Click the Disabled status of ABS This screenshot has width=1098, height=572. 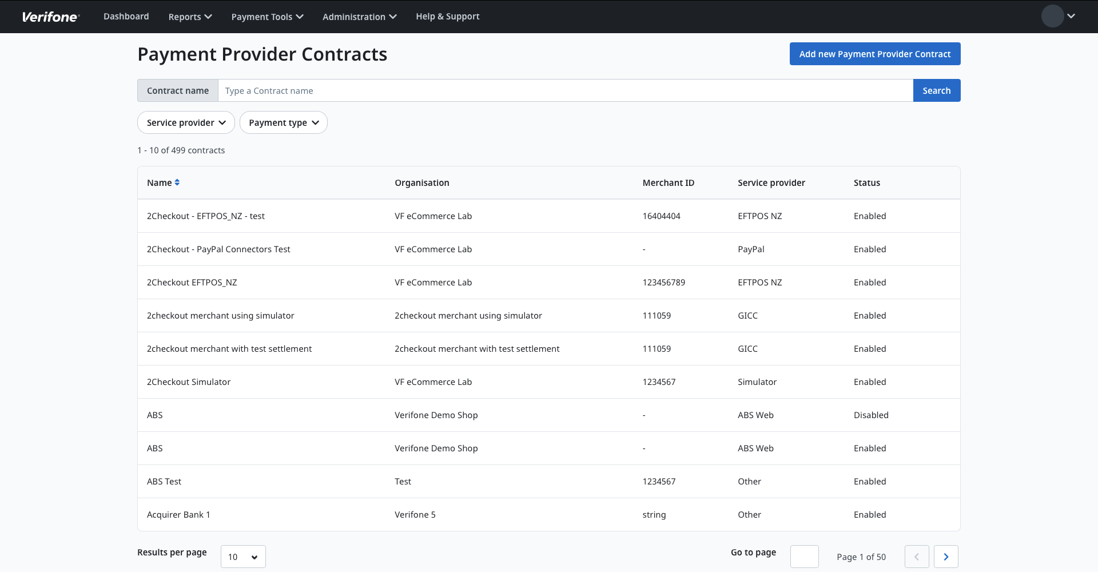click(871, 415)
